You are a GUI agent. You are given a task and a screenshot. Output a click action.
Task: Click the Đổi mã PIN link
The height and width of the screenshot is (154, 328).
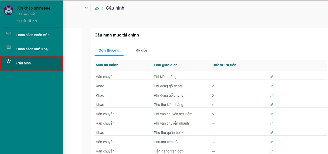pyautogui.click(x=29, y=21)
